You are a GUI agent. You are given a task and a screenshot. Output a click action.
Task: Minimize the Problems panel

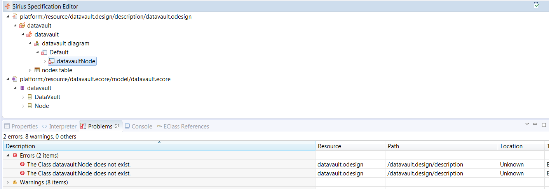(x=535, y=124)
